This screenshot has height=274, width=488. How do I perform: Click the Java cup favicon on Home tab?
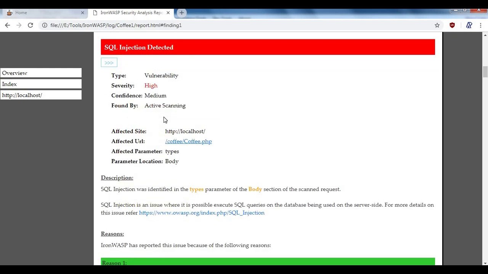tap(10, 13)
